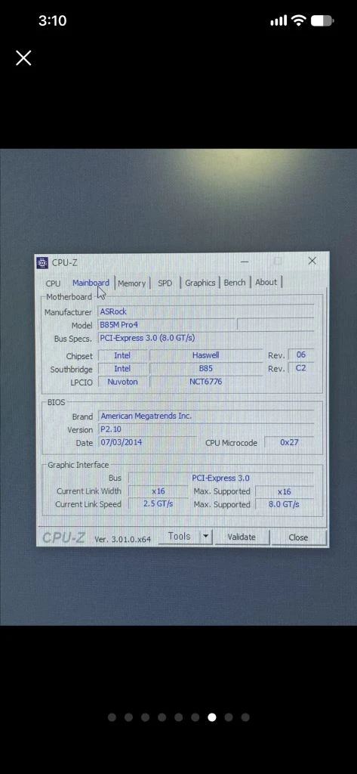Tap the 3:10 clock in status bar
The width and height of the screenshot is (357, 774).
coord(52,20)
